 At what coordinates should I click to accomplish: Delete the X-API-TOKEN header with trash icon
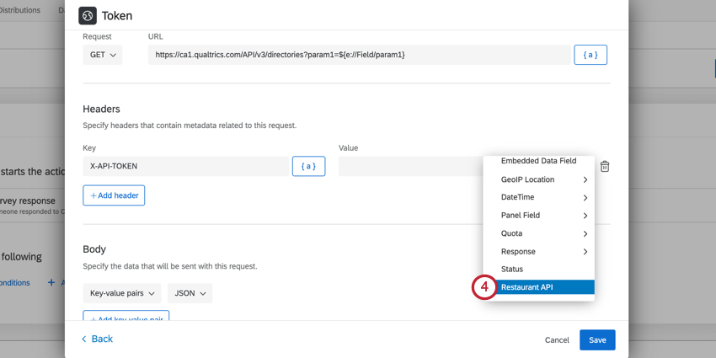tap(605, 167)
